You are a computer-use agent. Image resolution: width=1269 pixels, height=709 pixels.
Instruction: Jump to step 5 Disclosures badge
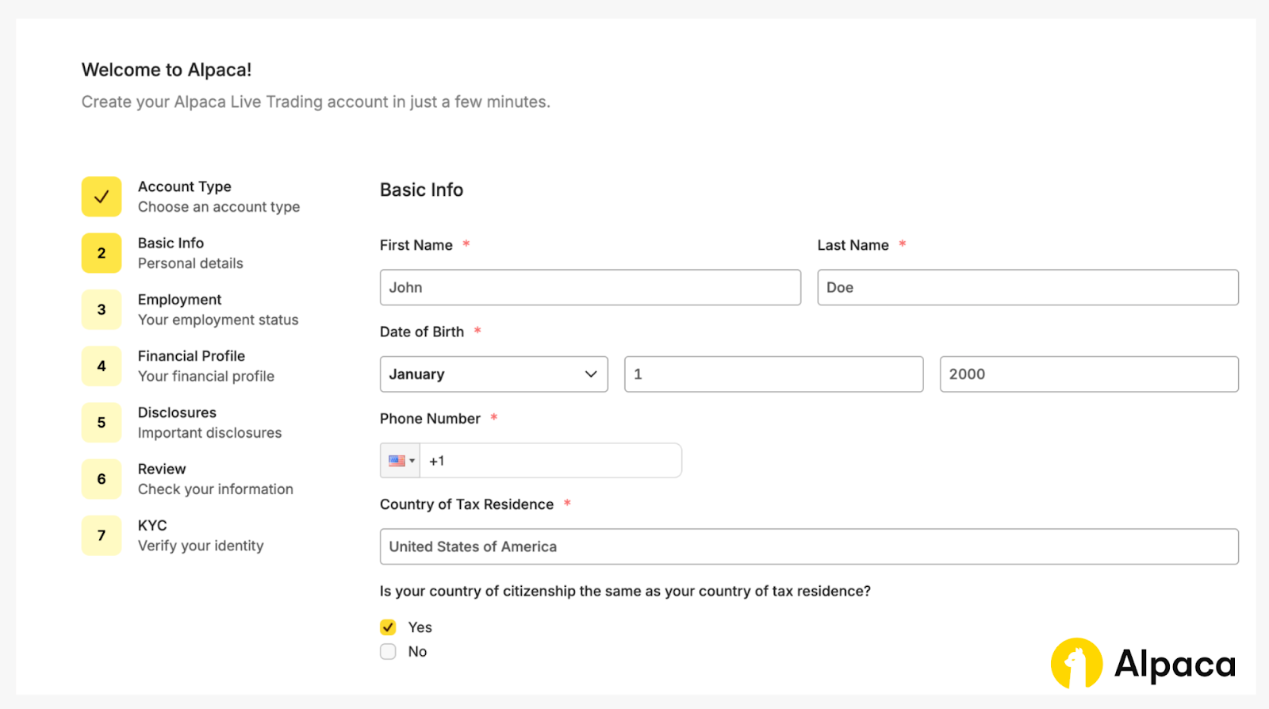(x=102, y=423)
